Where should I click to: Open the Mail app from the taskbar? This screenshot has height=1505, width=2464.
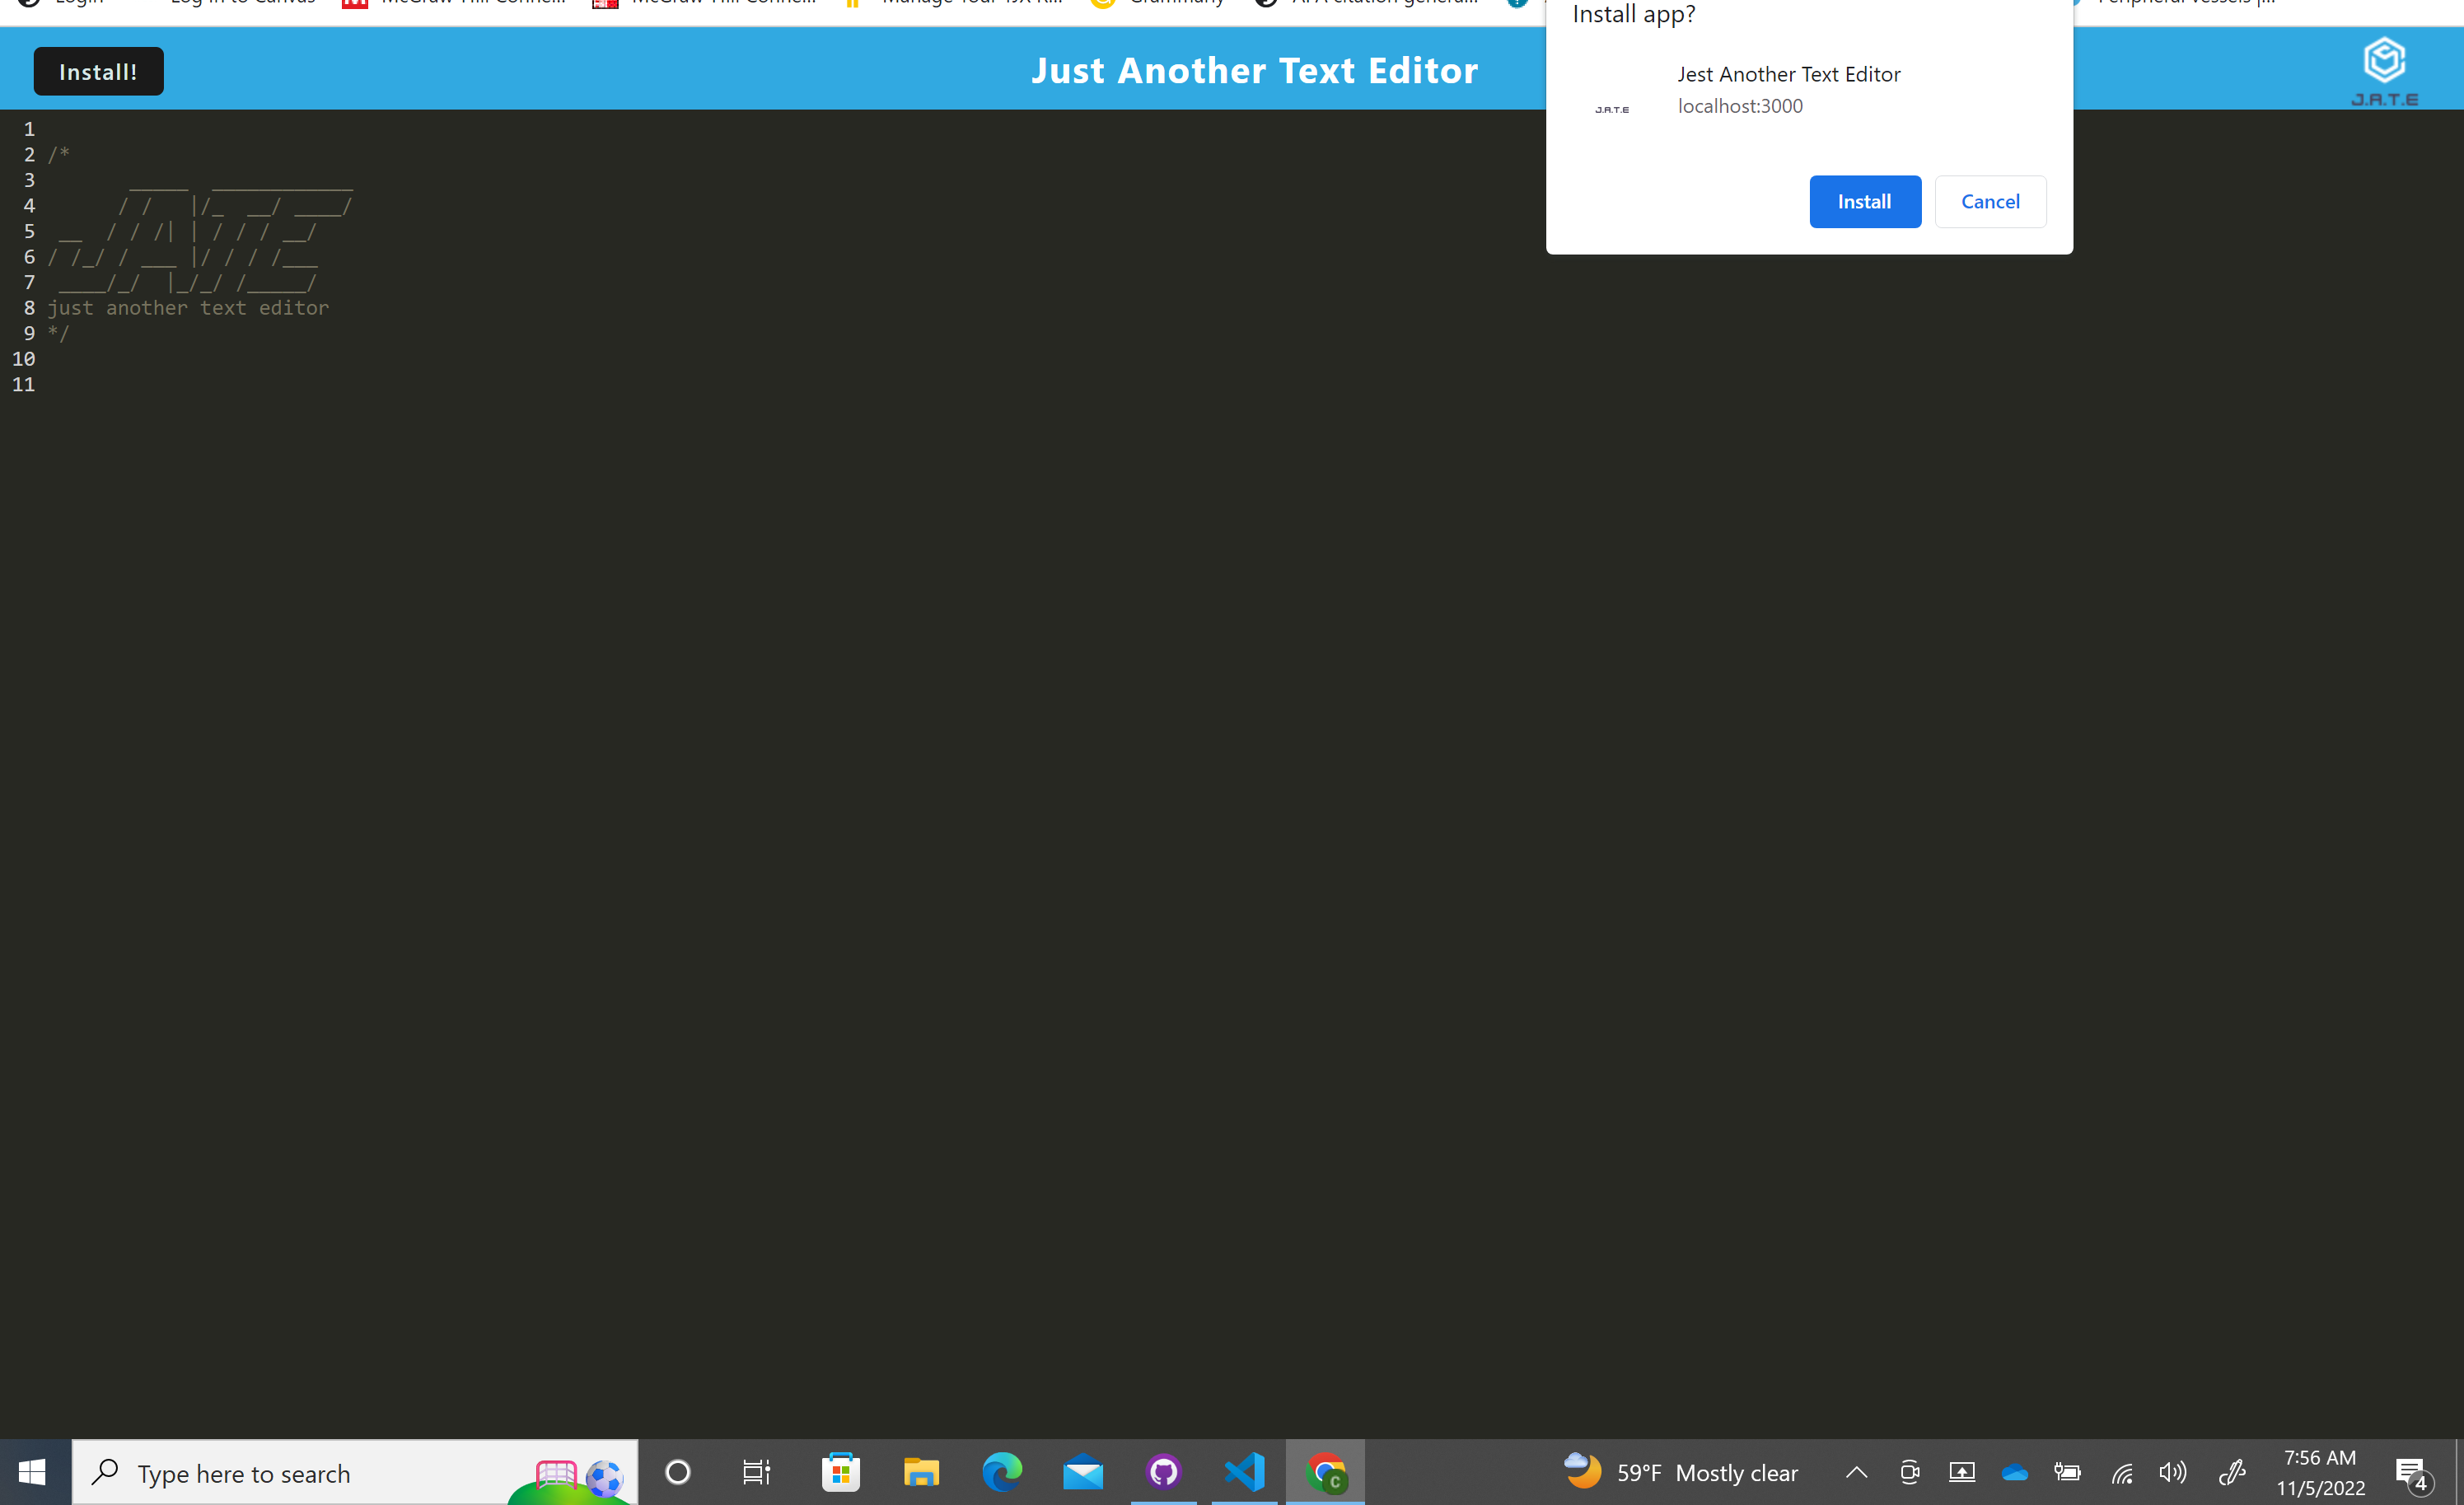coord(1083,1472)
